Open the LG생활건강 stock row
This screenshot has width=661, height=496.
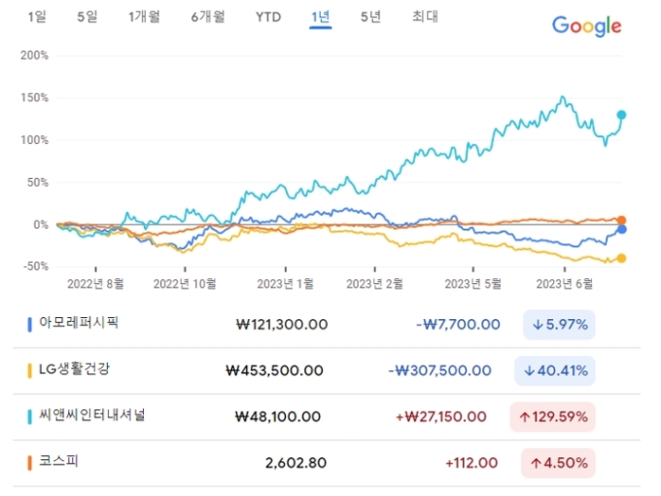coord(327,371)
